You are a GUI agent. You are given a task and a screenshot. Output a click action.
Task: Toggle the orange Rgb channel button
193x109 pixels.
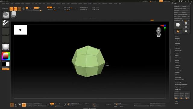(36, 8)
